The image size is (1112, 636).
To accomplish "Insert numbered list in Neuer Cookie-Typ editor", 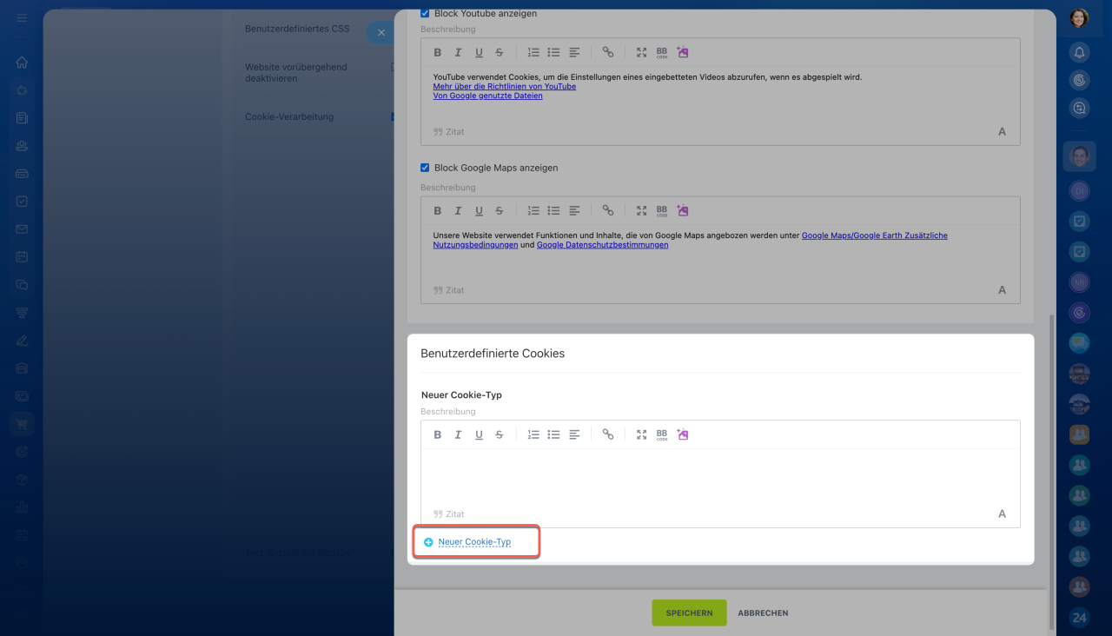I will [x=533, y=434].
